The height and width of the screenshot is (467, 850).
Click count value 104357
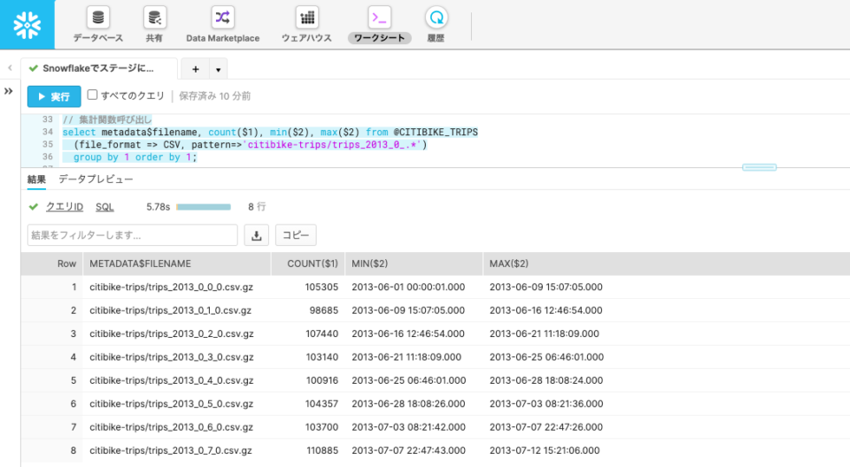(321, 403)
